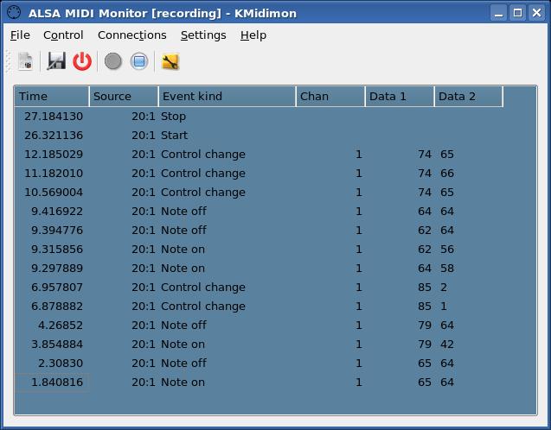The height and width of the screenshot is (430, 551).
Task: Close the KMidimon window
Action: pos(536,13)
